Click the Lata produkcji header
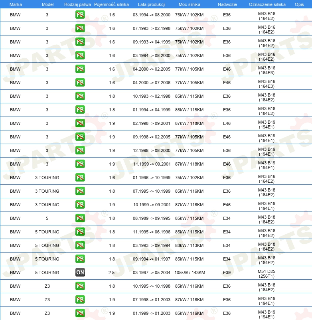Viewport: 312px width, 320px height. click(152, 4)
